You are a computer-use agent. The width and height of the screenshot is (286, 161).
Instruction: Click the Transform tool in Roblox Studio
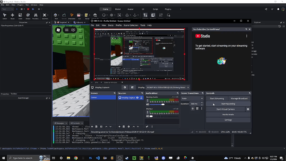(x=35, y=16)
